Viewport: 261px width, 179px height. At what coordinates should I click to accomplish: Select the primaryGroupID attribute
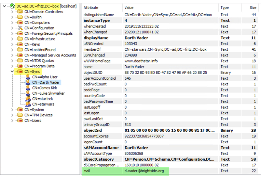click(96, 125)
